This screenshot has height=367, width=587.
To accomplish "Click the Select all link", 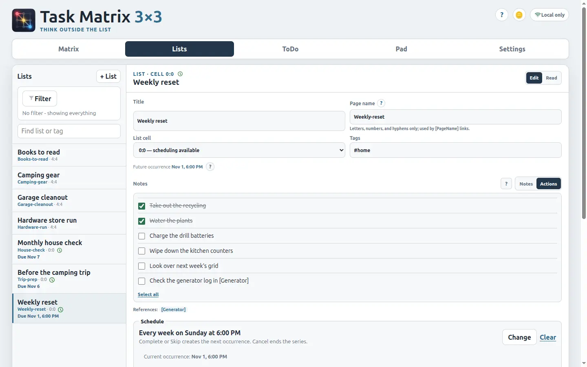I will coord(148,294).
